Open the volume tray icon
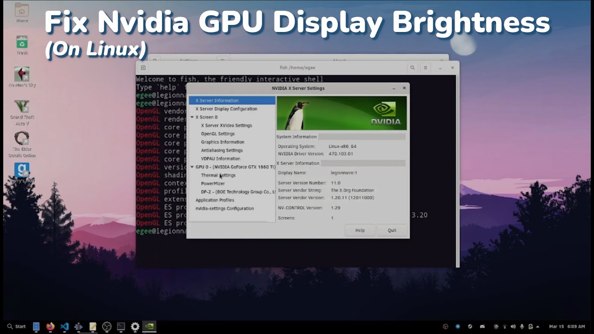 tap(514, 327)
